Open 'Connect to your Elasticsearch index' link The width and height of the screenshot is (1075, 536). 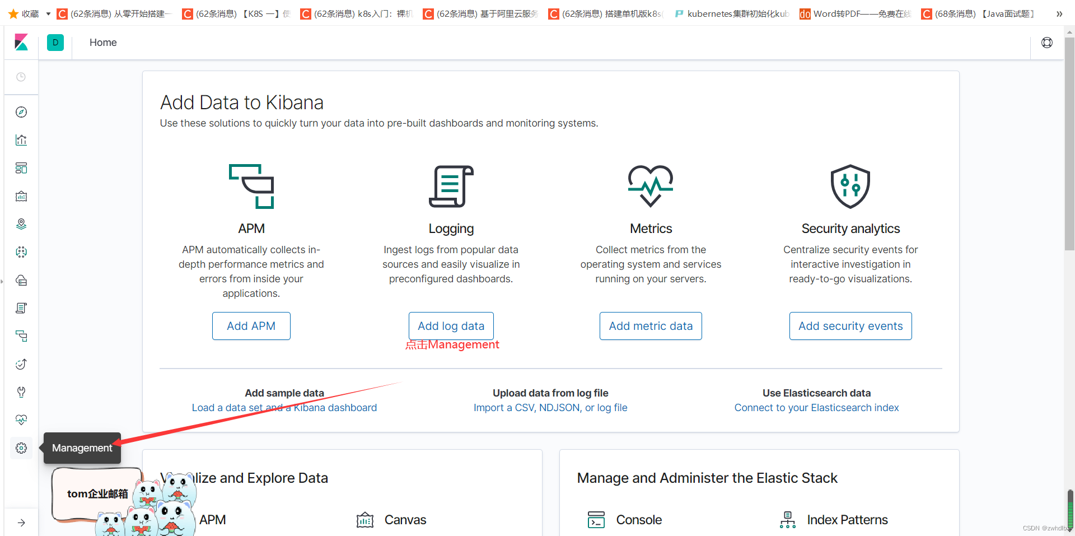pyautogui.click(x=816, y=408)
